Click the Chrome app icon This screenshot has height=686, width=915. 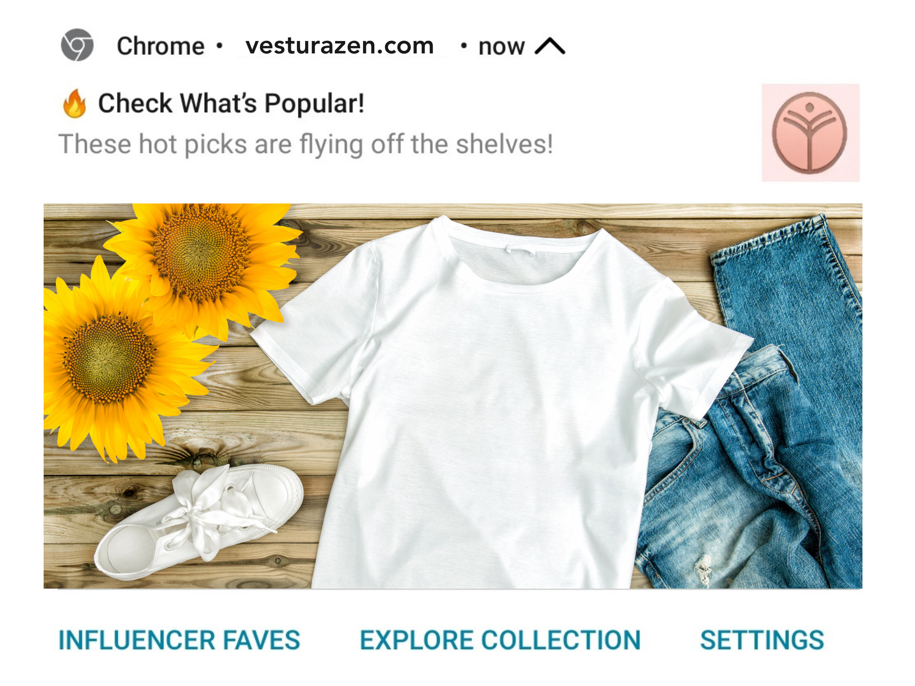78,45
